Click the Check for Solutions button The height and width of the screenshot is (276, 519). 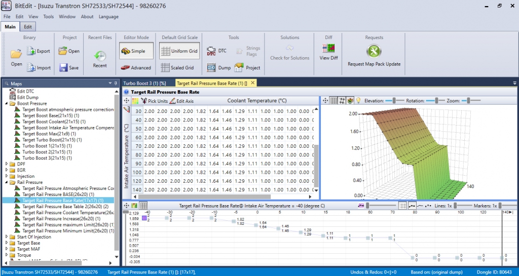(x=289, y=53)
